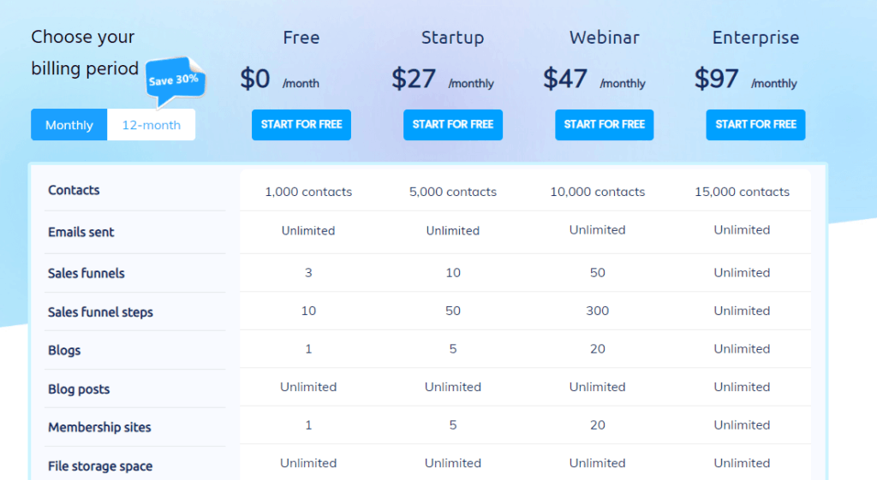Click the $27 Startup price

coord(413,78)
